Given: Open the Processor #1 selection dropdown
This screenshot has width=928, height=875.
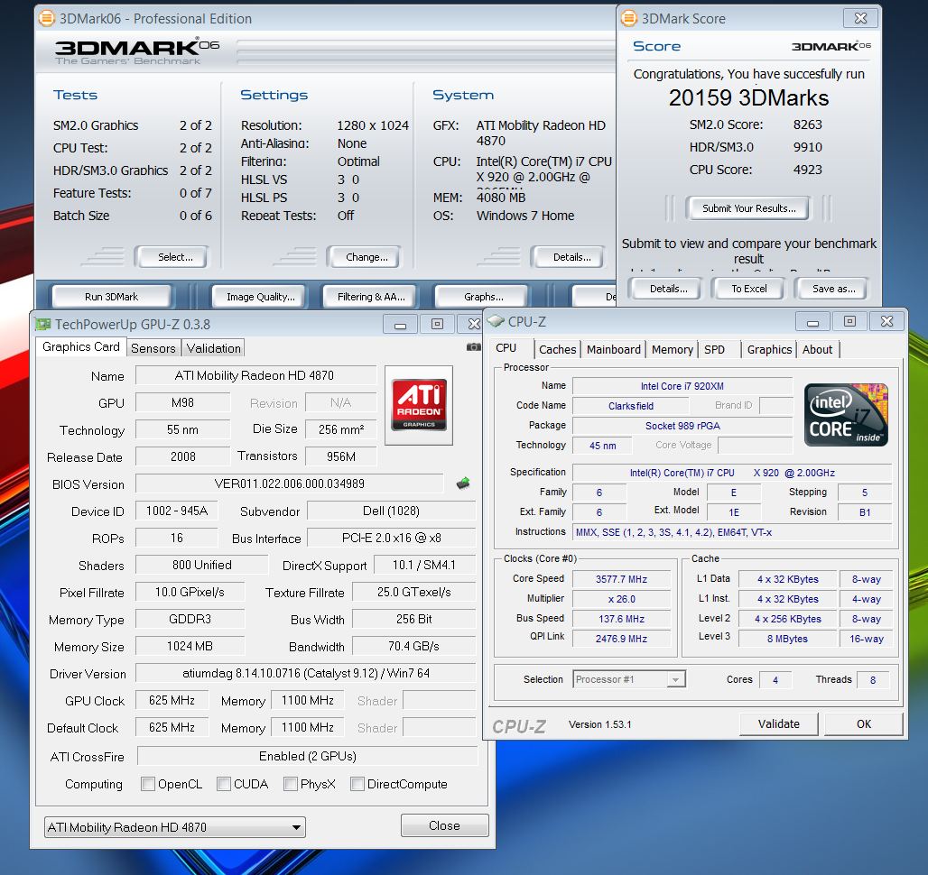Looking at the screenshot, I should click(x=629, y=679).
